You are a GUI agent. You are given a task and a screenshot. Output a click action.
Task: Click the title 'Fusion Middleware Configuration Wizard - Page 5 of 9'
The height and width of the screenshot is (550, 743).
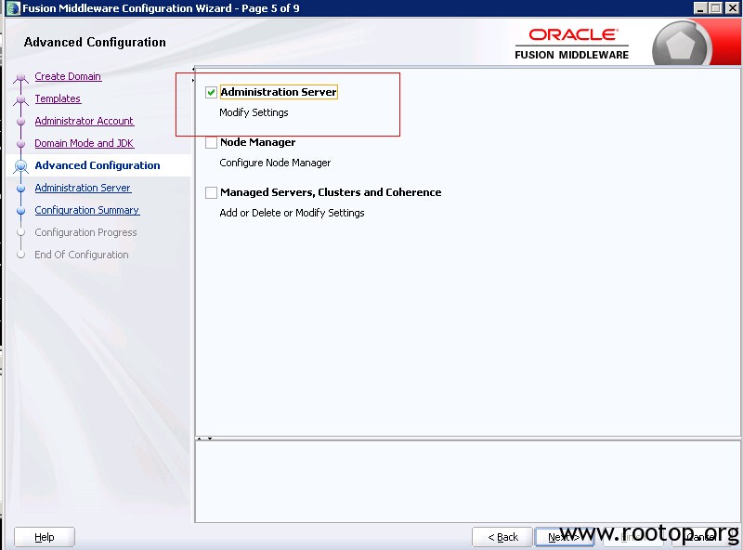pos(161,8)
